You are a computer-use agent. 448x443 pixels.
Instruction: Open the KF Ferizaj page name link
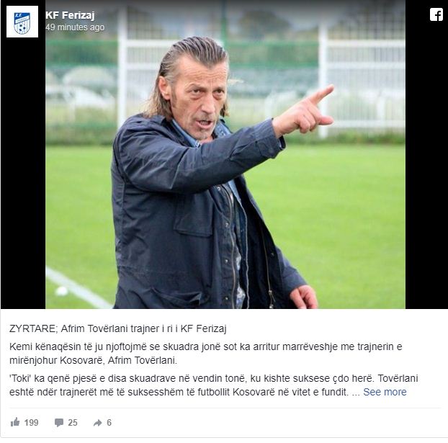coord(70,15)
